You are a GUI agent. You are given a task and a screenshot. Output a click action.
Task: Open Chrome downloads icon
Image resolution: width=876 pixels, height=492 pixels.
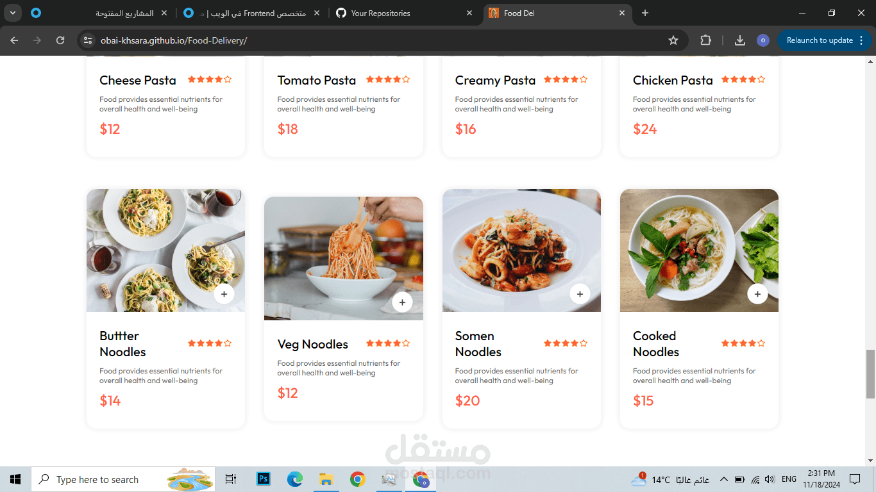(x=740, y=40)
